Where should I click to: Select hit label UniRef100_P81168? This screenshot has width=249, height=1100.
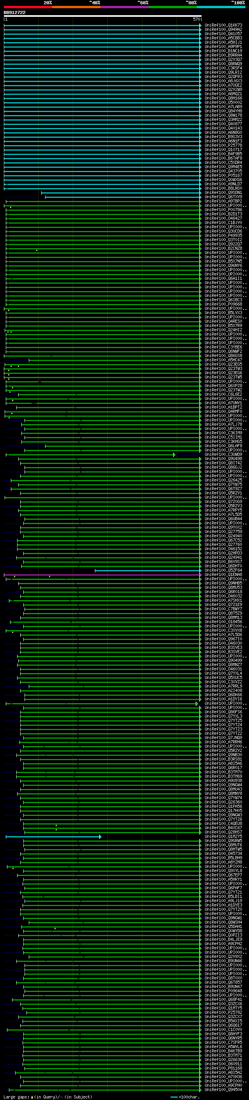pyautogui.click(x=223, y=1068)
